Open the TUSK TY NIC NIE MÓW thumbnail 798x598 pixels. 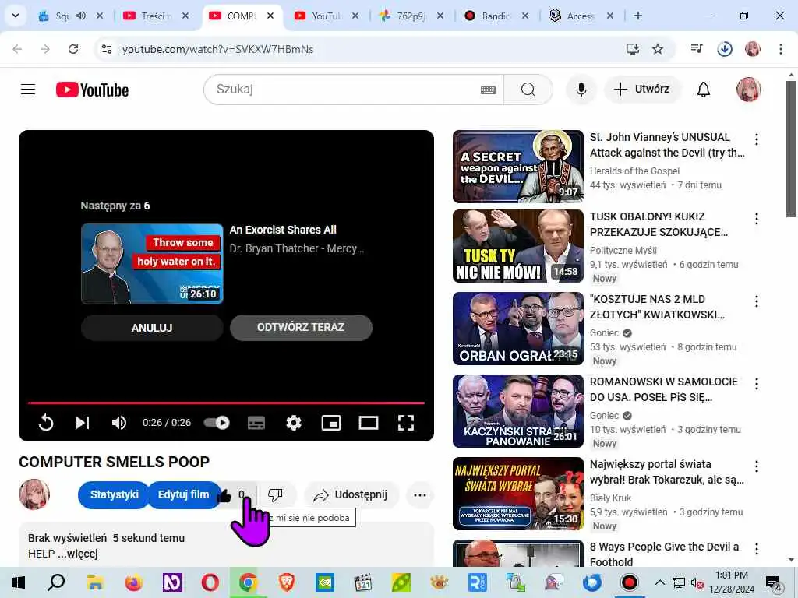pos(518,246)
